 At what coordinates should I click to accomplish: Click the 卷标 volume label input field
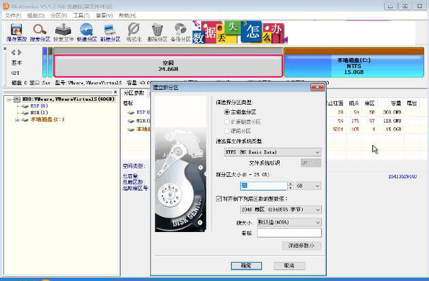289,233
